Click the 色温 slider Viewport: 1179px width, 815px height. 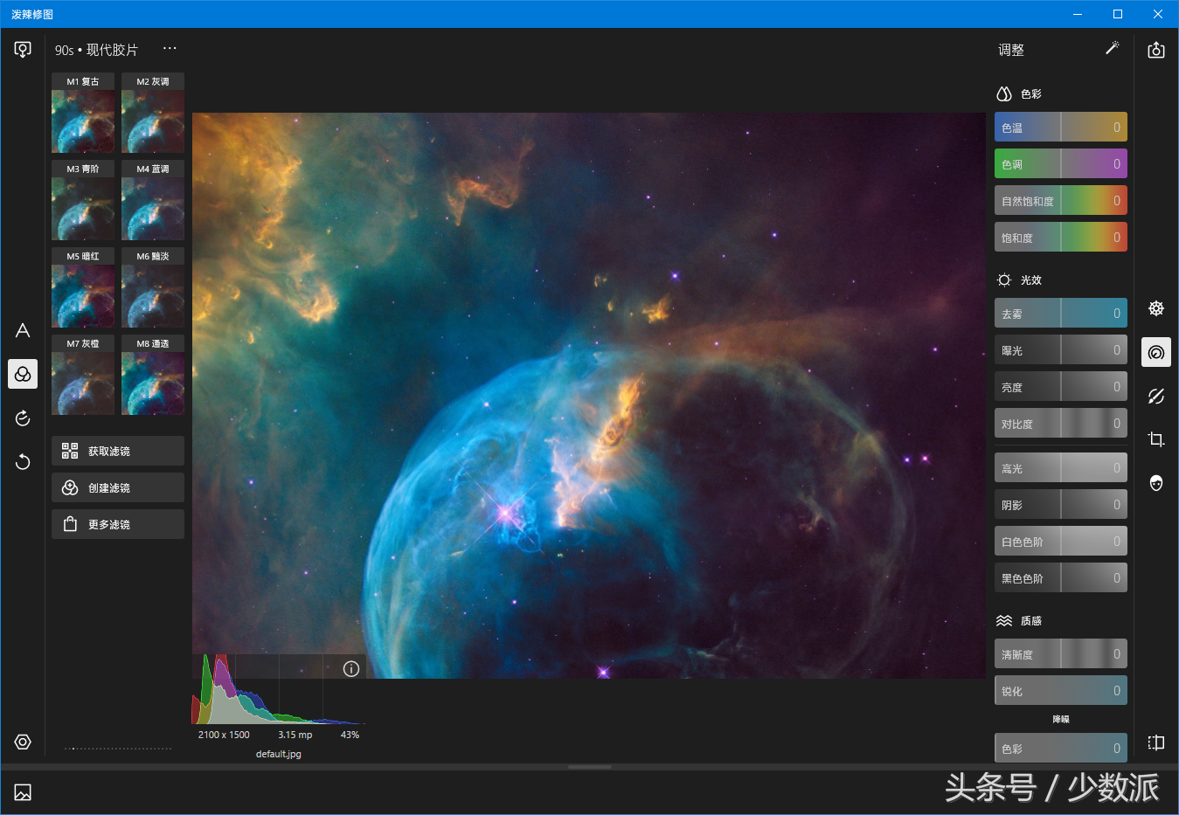pos(1060,128)
